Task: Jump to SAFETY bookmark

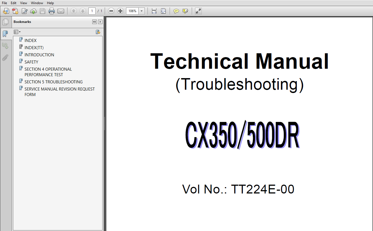Action: coord(31,62)
